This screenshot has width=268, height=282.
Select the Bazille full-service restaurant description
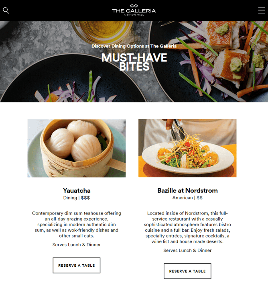tap(187, 227)
